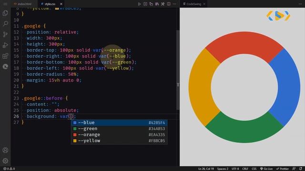Click the editor vertical scrollbar

pos(178,70)
